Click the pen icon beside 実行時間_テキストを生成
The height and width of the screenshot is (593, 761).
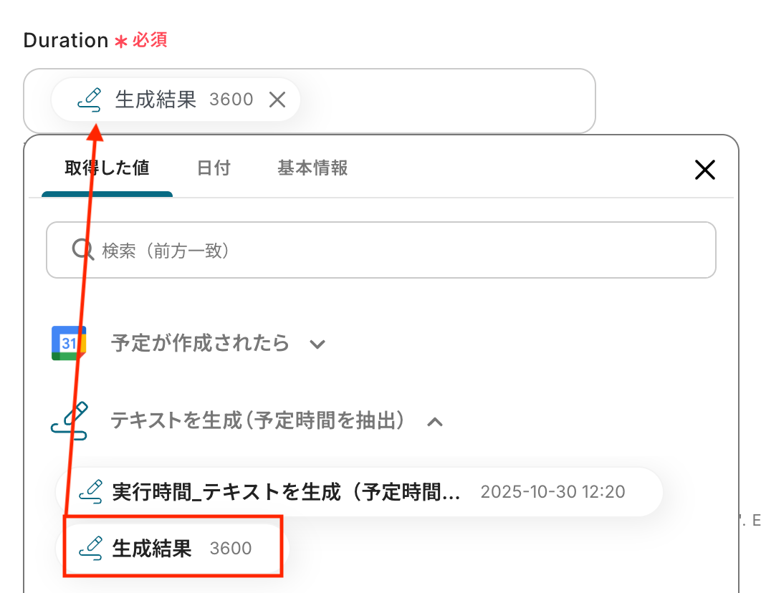(x=90, y=491)
